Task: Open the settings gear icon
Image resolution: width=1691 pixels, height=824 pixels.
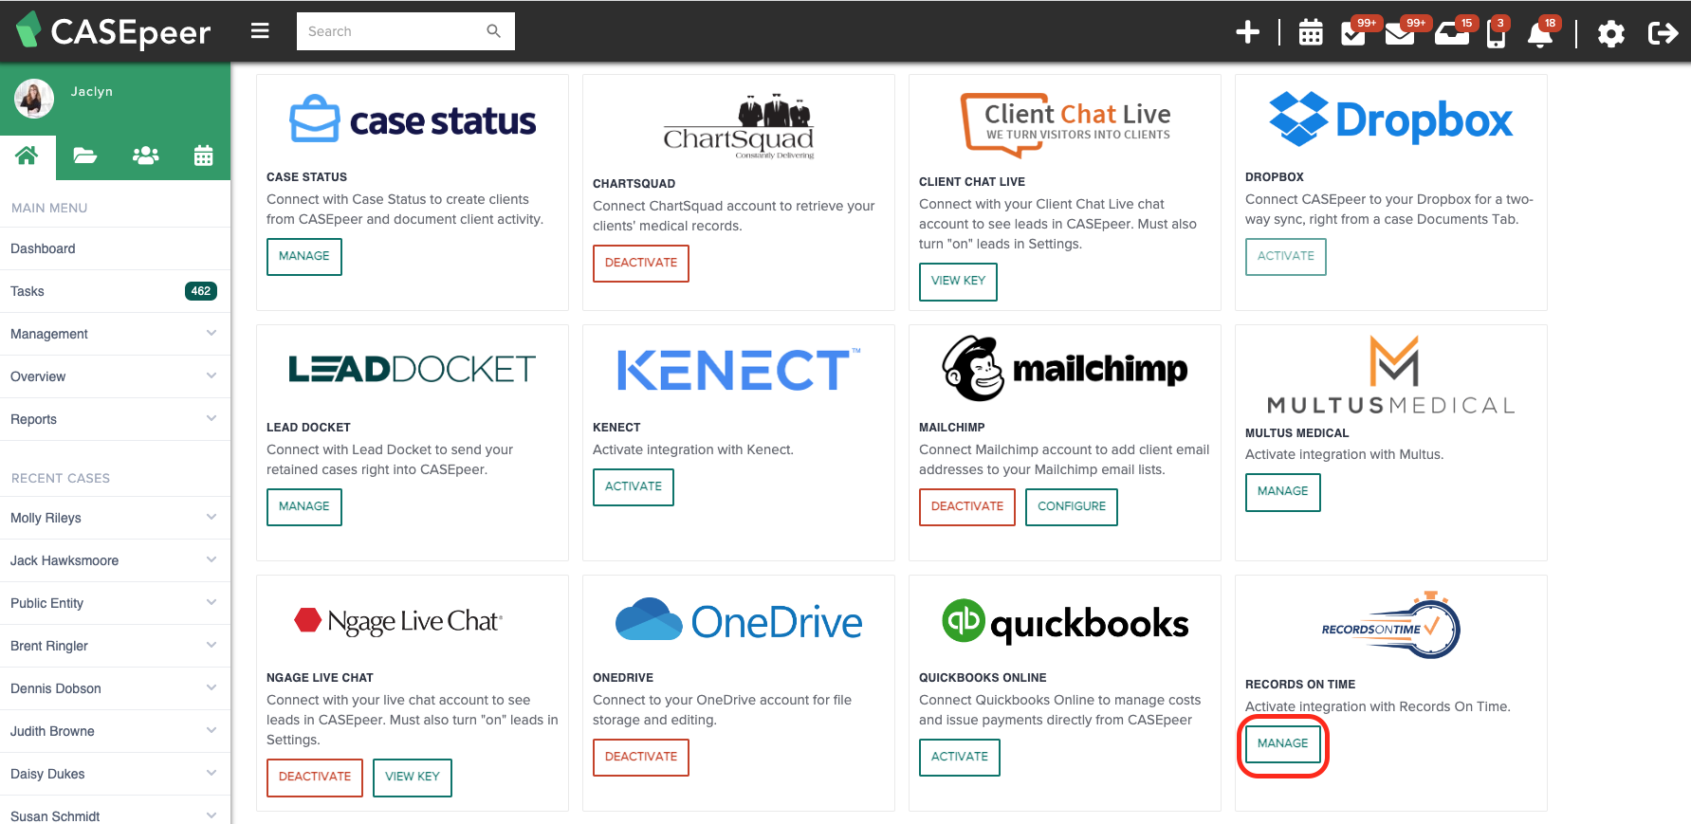Action: (1610, 34)
